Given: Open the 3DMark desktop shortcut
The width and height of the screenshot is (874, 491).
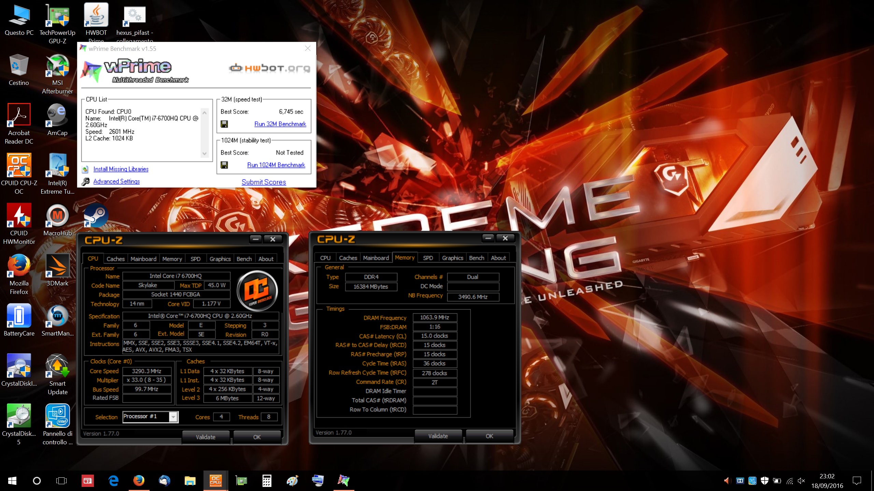Looking at the screenshot, I should [57, 270].
